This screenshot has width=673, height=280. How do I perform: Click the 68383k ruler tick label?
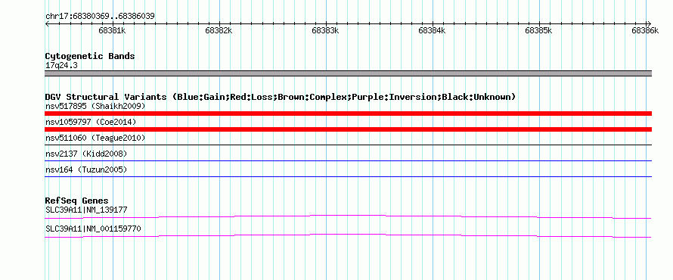(325, 30)
